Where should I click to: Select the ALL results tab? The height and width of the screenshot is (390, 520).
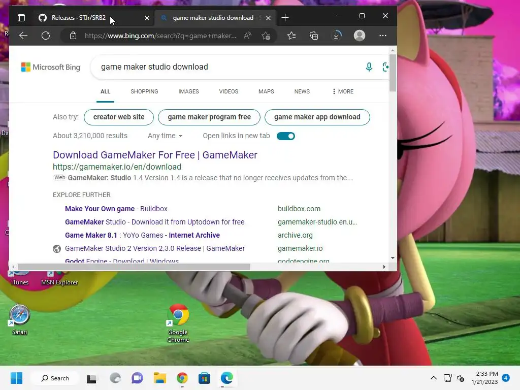[105, 91]
